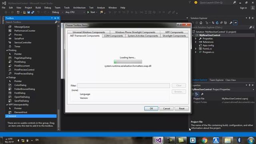The image size is (256, 144).
Task: Click the Clear filter button
Action: coord(179,86)
